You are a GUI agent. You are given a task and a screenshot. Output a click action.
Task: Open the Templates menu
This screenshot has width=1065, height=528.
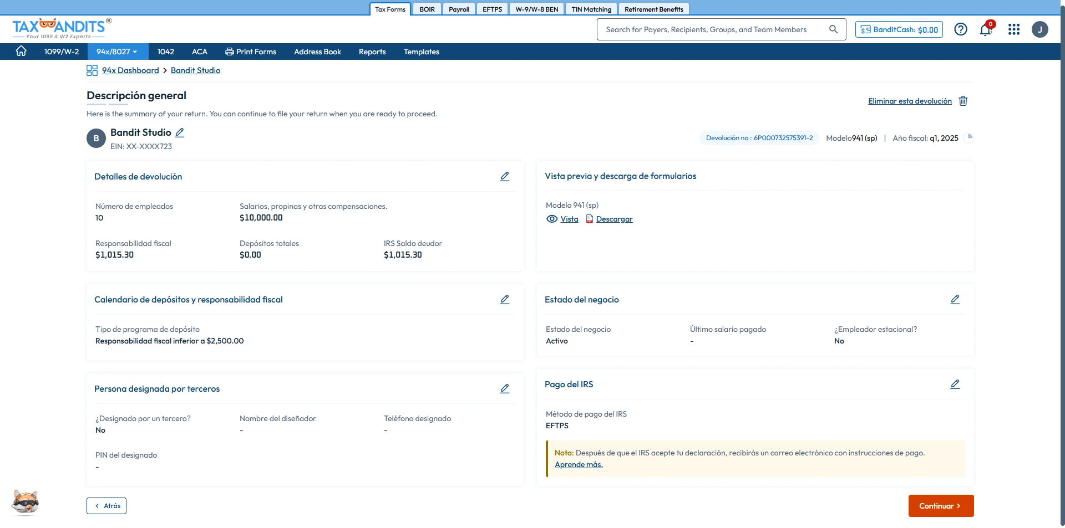coord(422,52)
